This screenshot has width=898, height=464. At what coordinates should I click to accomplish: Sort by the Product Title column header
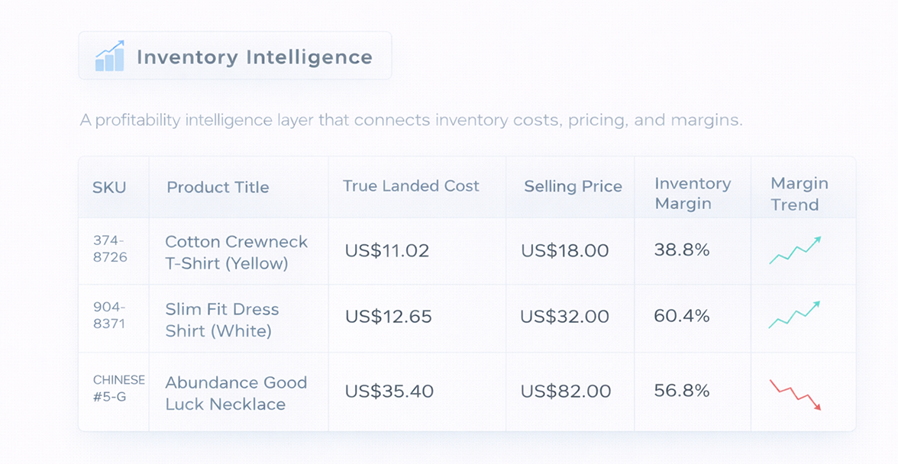[x=218, y=188]
